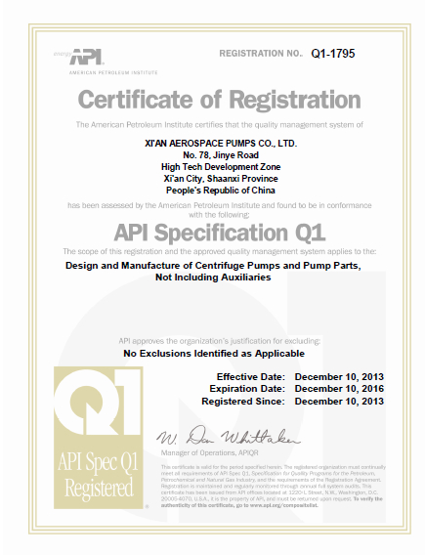
Task: Click effective date value December 10, 2013
Action: pos(339,376)
